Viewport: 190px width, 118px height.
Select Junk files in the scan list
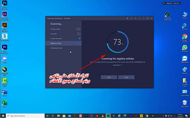[64, 34]
